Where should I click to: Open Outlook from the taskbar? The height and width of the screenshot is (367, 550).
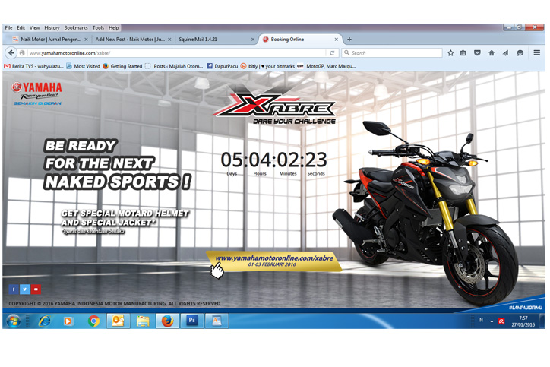(119, 321)
